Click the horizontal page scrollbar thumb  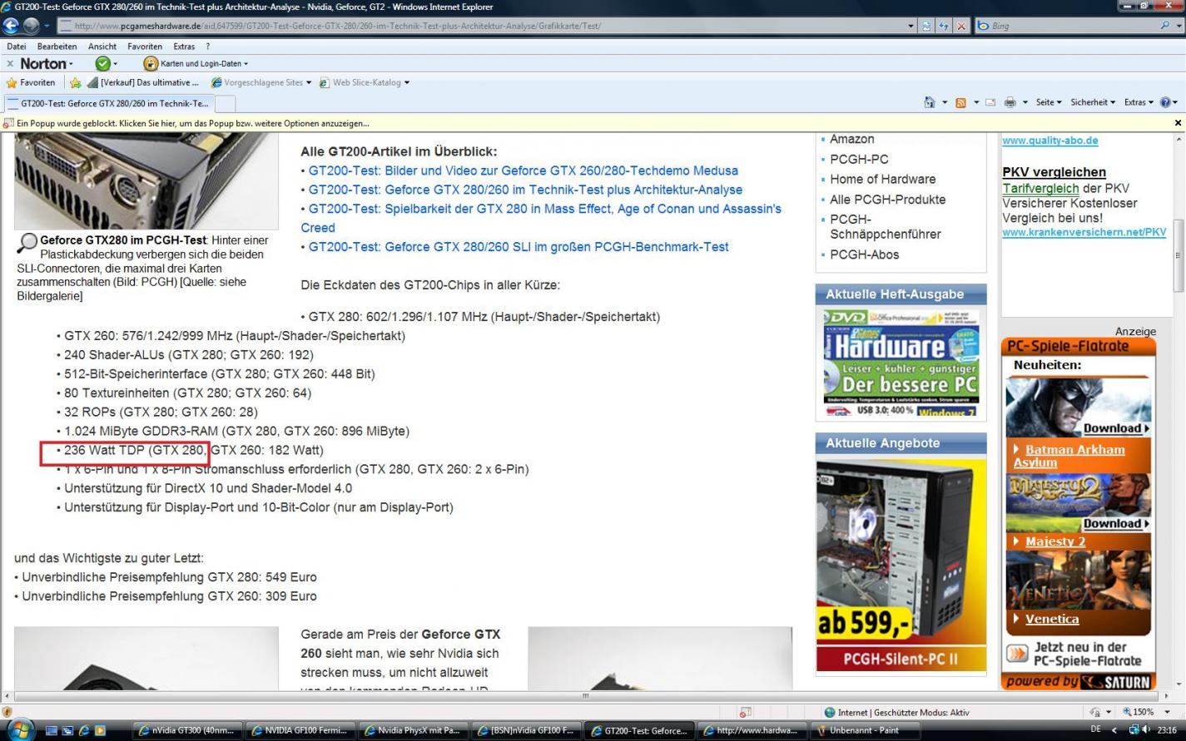tap(585, 696)
